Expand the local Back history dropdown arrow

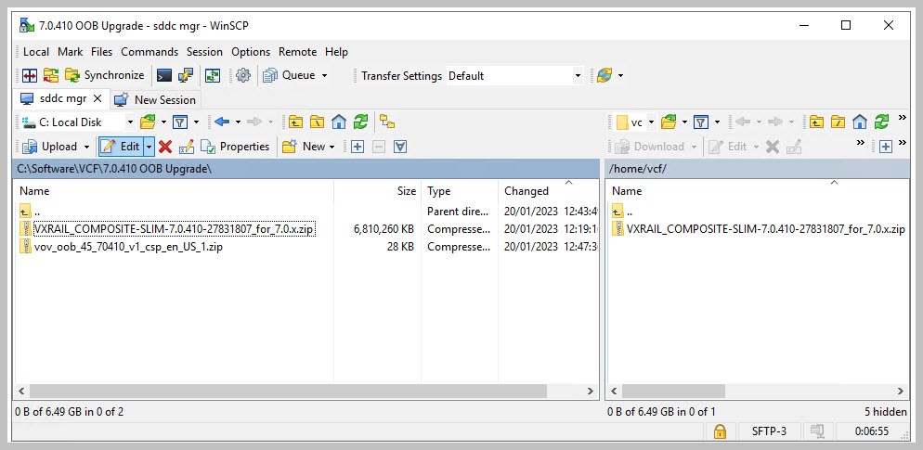pyautogui.click(x=238, y=122)
